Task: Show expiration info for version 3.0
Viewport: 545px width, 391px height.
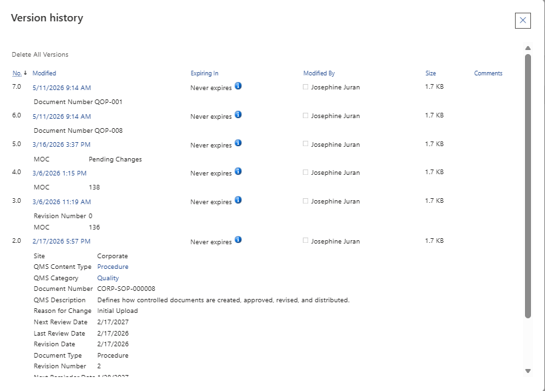Action: tap(238, 200)
